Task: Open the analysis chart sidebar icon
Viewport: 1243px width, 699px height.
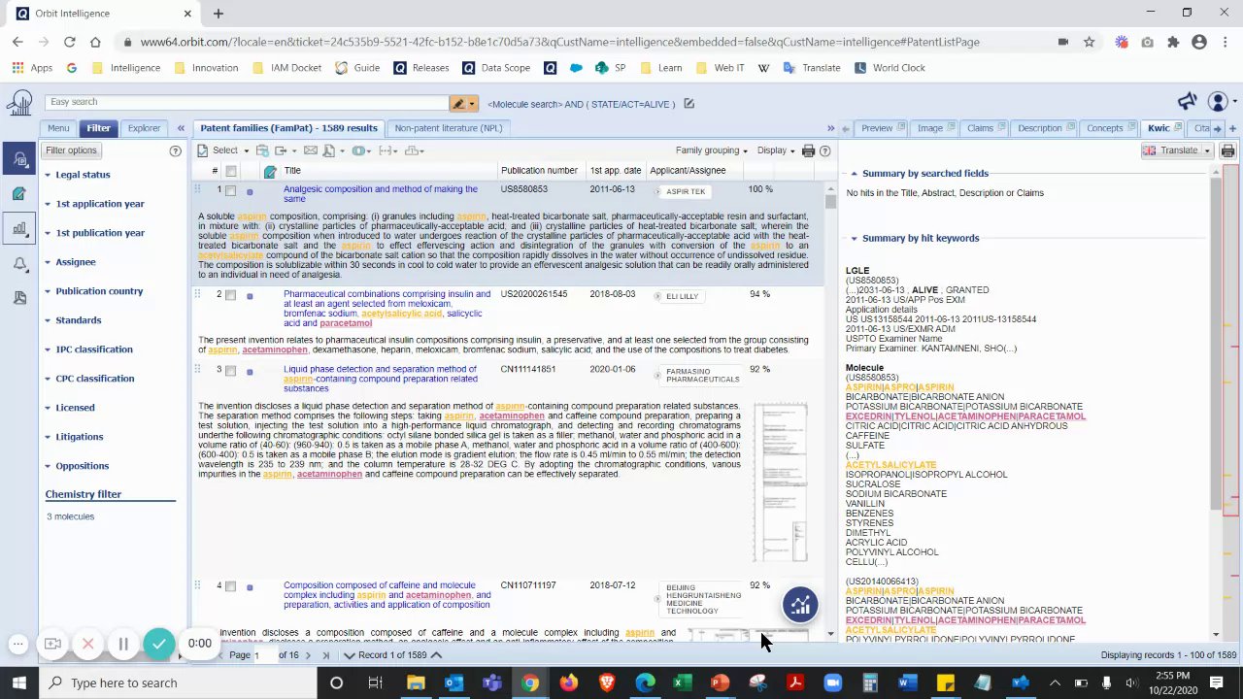Action: point(19,229)
